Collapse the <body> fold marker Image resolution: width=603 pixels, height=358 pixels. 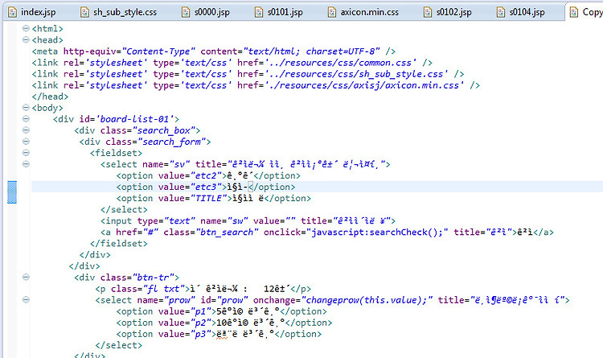point(26,108)
